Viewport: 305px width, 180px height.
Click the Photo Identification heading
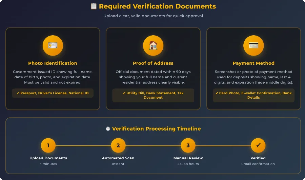[53, 63]
